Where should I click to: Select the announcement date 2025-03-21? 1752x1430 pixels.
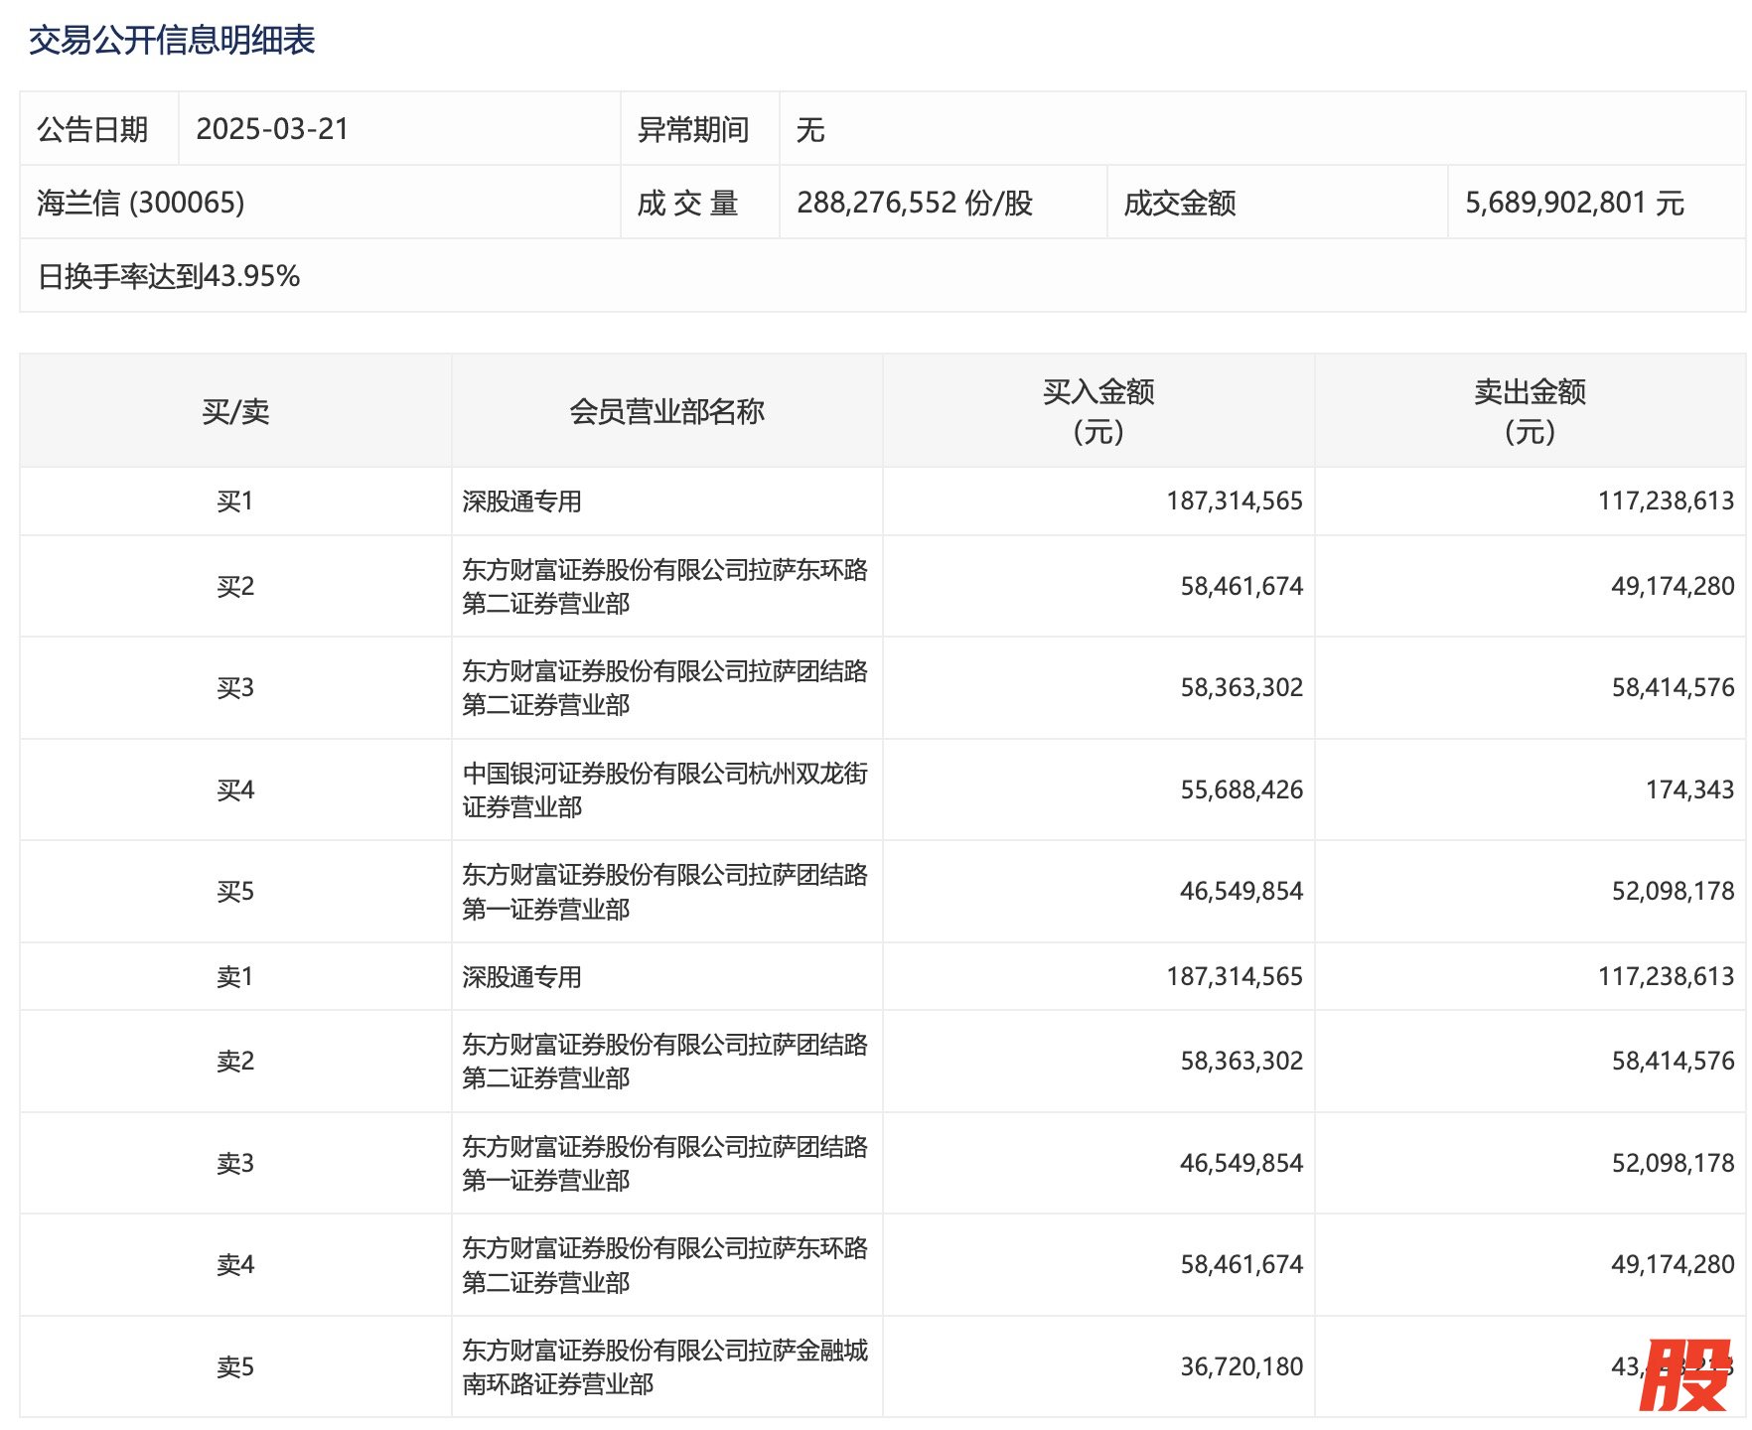272,129
